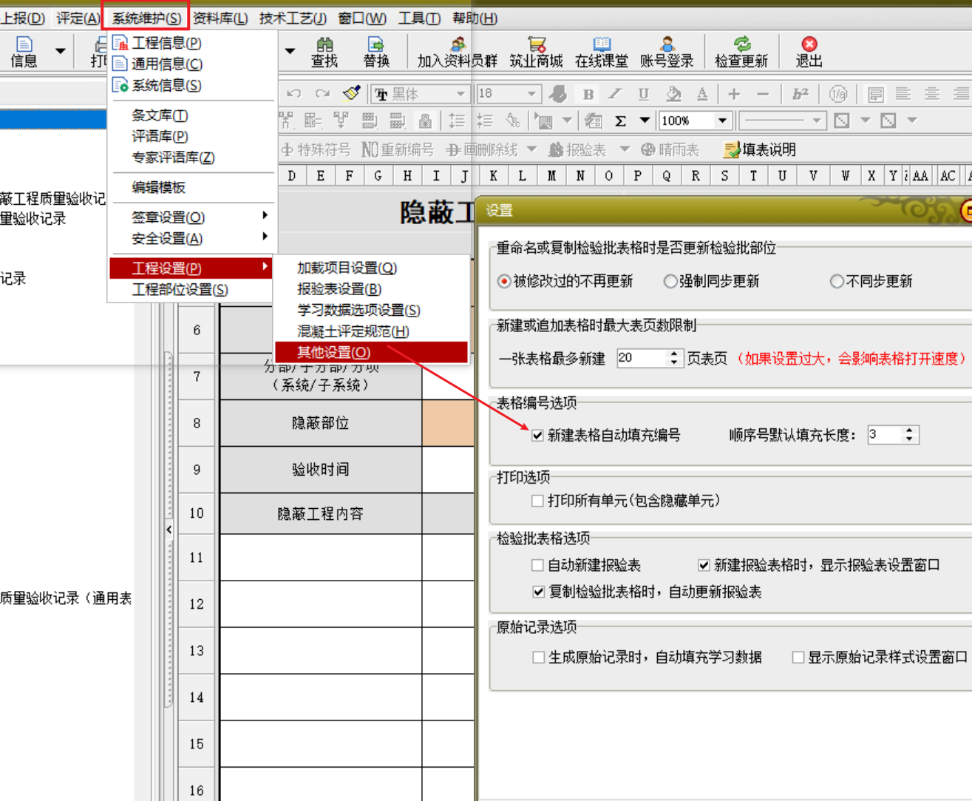Viewport: 972px width, 801px height.
Task: Click the redo arrow icon
Action: (322, 94)
